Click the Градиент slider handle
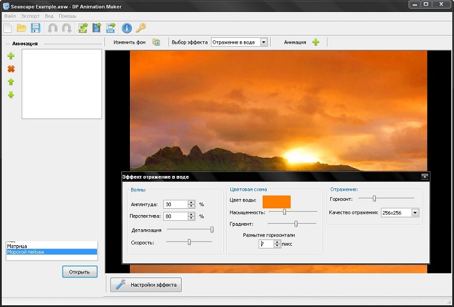Image resolution: width=454 pixels, height=307 pixels. pos(296,224)
